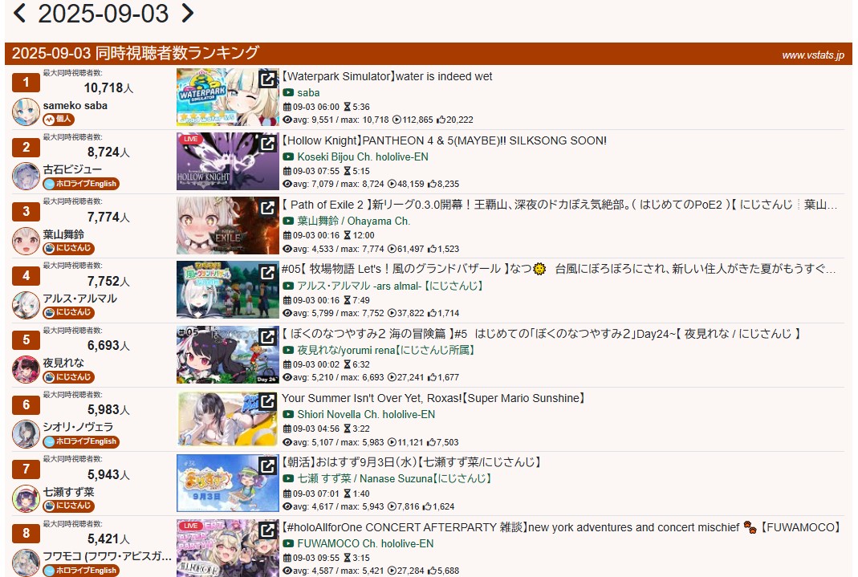Click YouTube icon beside Nanase Suzuna channel

288,479
